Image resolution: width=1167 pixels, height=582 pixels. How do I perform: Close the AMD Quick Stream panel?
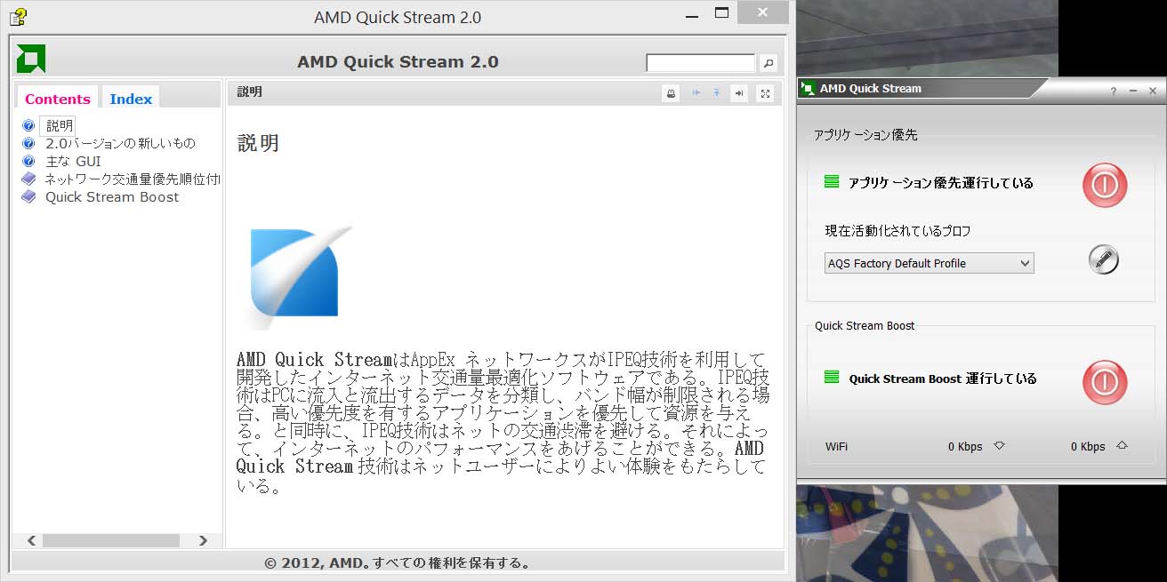coord(1153,91)
